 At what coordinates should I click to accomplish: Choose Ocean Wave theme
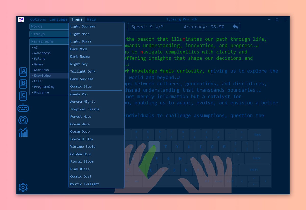96,124
